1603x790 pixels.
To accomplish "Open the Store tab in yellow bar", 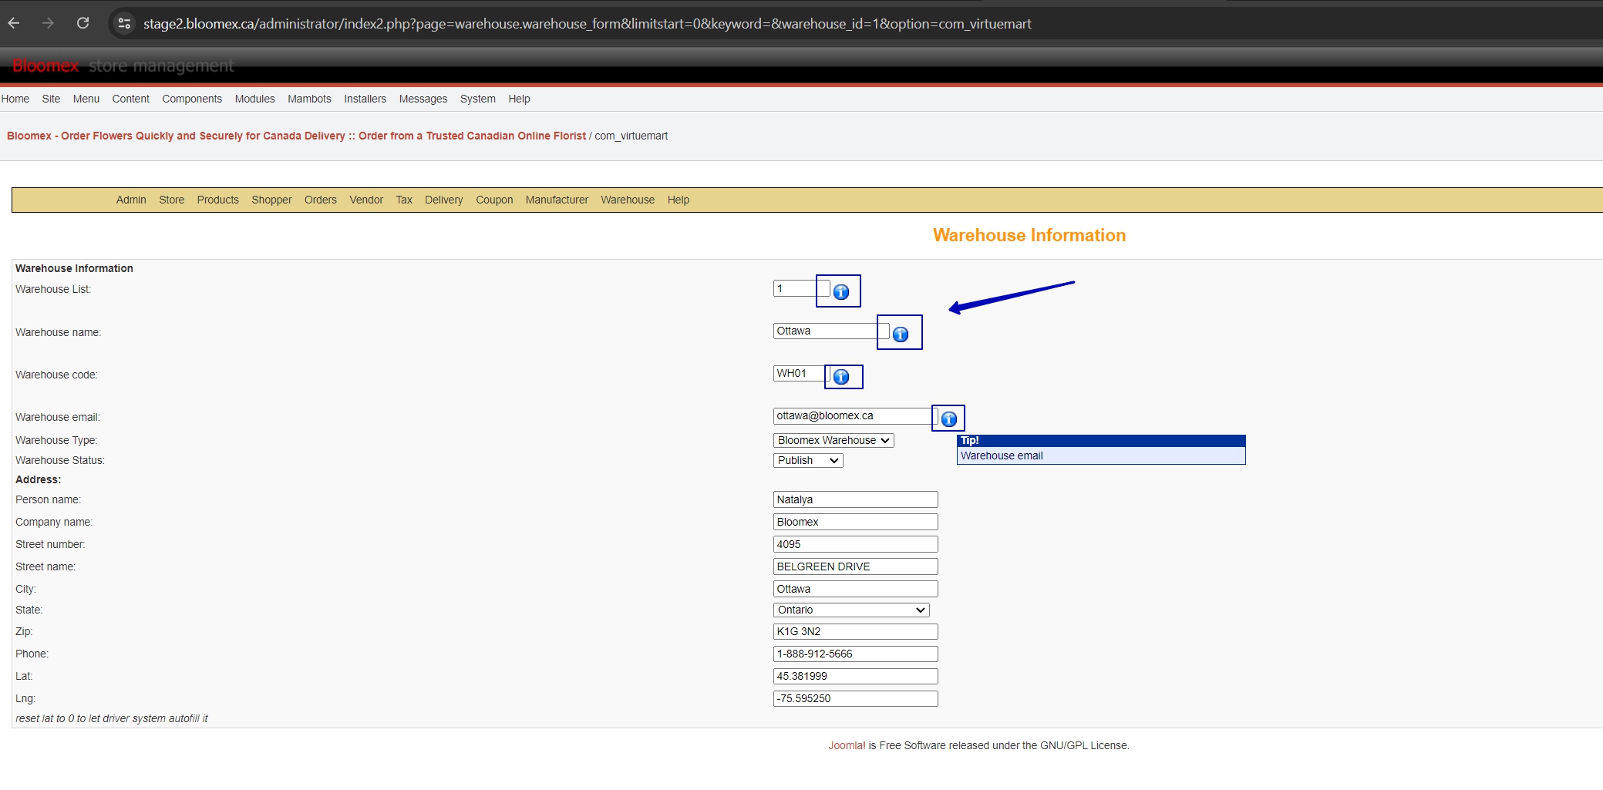I will [172, 200].
